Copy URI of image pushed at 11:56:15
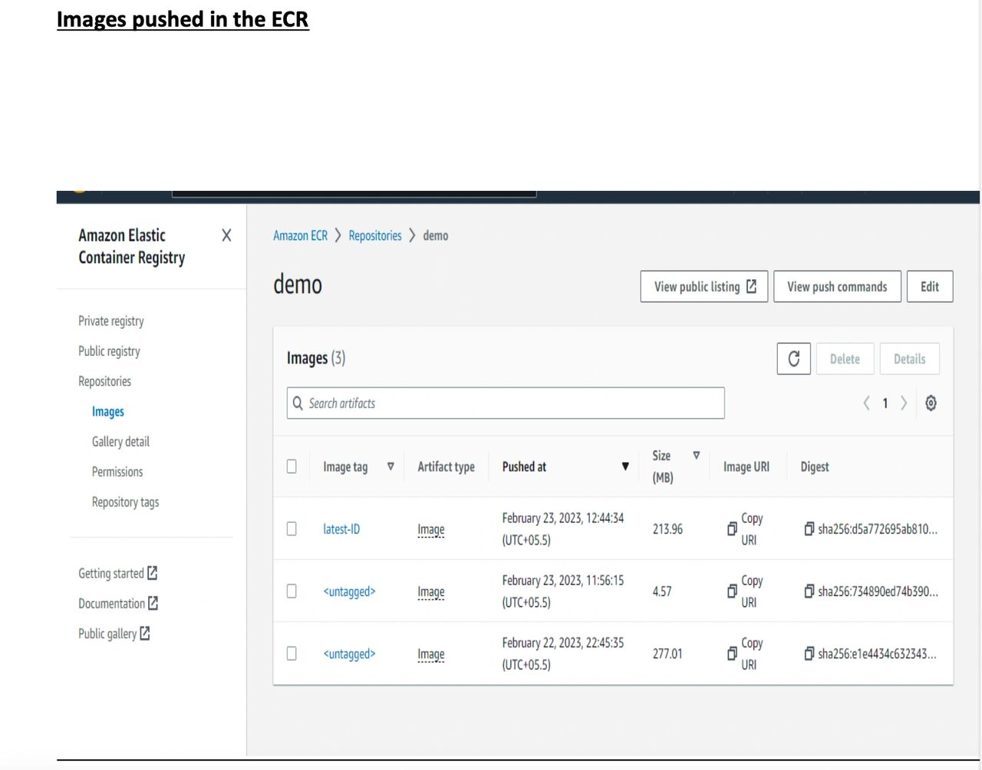 pos(745,591)
